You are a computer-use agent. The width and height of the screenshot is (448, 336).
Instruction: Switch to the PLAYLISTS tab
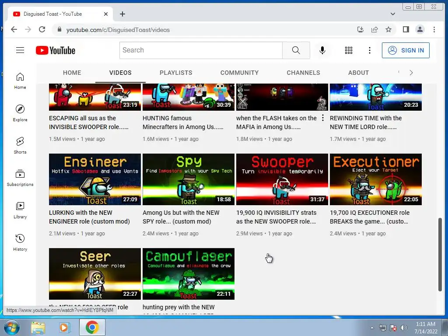[176, 73]
